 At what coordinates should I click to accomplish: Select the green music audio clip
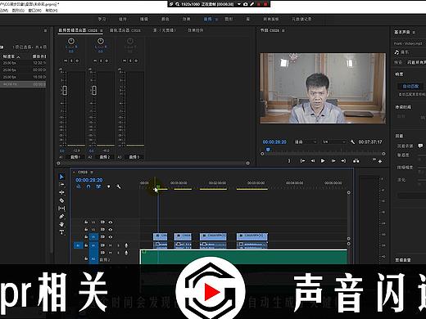click(243, 257)
